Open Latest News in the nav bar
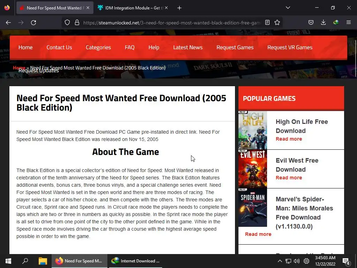This screenshot has width=357, height=268. 188,47
